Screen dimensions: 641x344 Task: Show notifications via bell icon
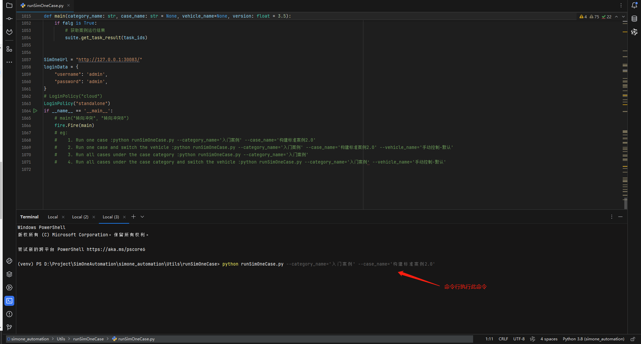click(634, 6)
